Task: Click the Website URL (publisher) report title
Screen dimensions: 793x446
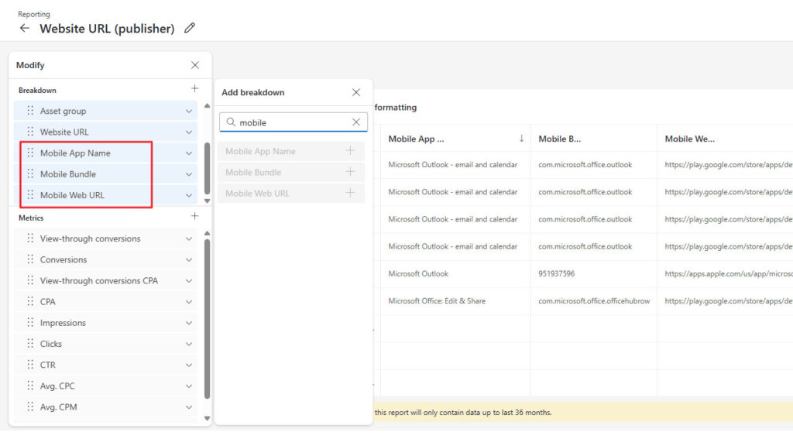Action: tap(107, 29)
